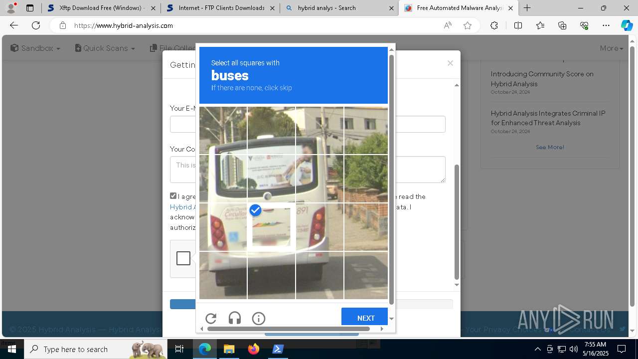Switch to the Xftp Download Free tab
Viewport: 638px width, 359px height.
[x=101, y=8]
